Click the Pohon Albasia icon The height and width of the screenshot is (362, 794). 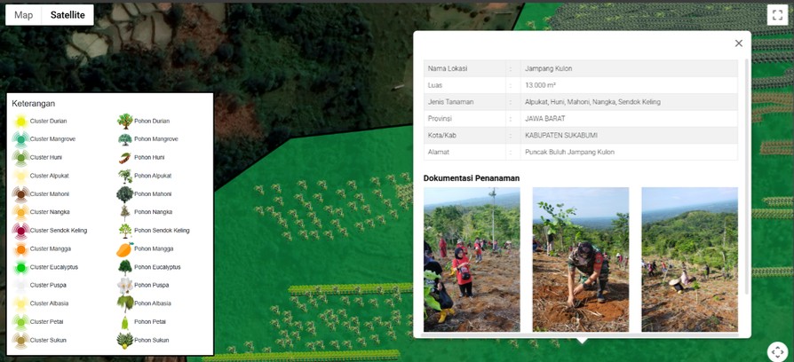(124, 303)
